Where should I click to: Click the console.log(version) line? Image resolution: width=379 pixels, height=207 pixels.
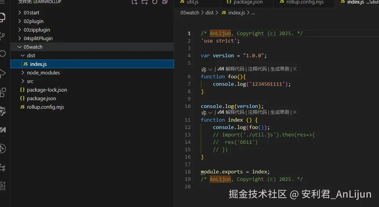(x=232, y=106)
